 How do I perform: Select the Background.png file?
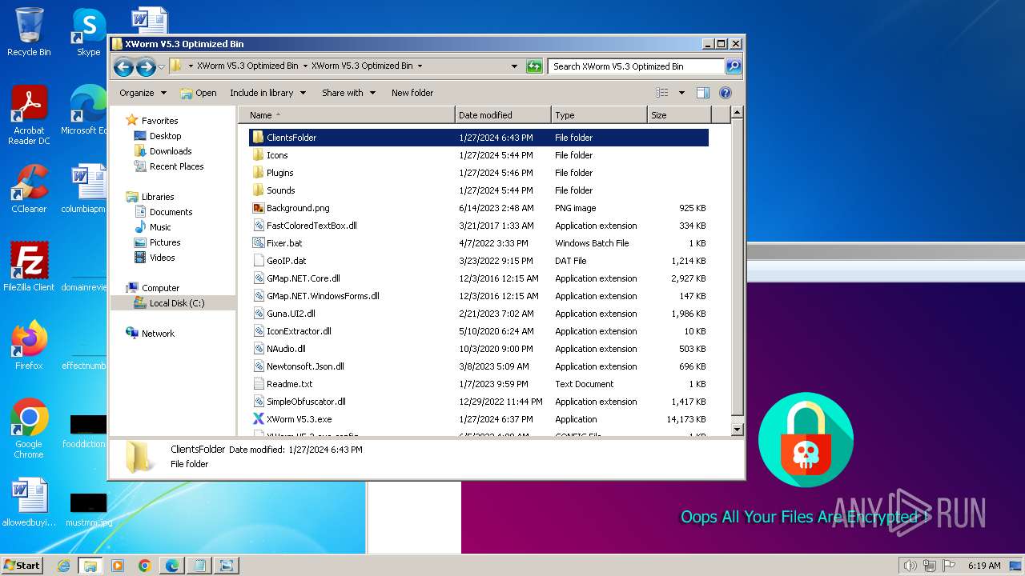click(x=298, y=208)
